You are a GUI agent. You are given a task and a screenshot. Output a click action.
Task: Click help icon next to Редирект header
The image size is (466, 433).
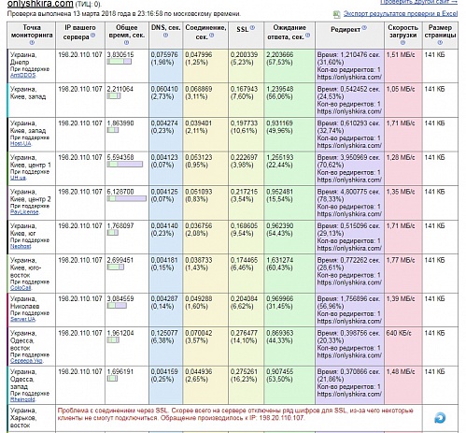(364, 28)
